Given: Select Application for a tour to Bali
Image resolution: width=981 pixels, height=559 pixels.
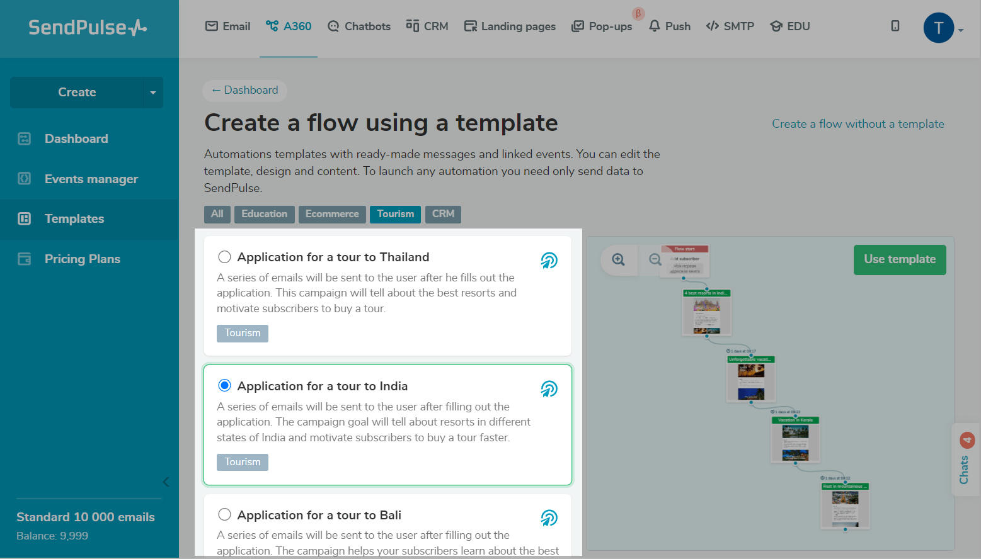Looking at the screenshot, I should point(224,515).
